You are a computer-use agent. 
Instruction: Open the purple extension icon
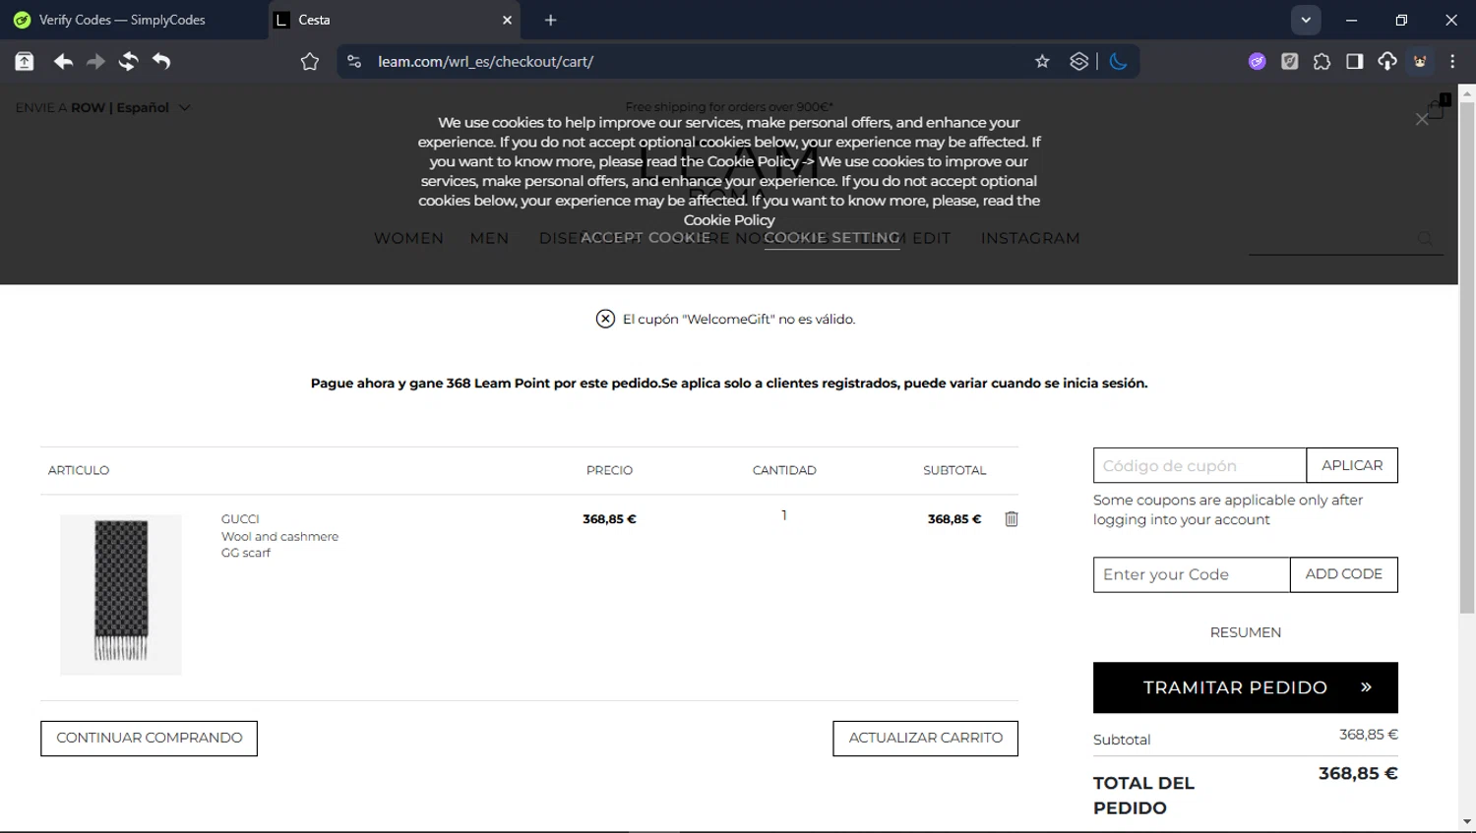pos(1257,61)
